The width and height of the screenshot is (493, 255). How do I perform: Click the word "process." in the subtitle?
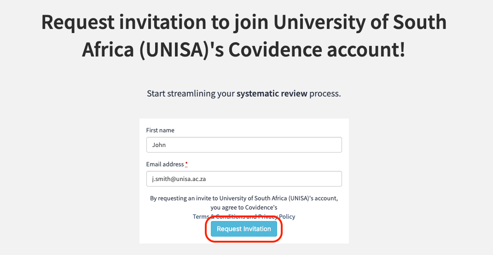click(x=325, y=94)
